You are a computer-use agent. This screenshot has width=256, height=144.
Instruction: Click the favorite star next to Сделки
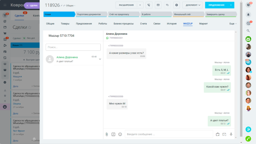pyautogui.click(x=30, y=27)
